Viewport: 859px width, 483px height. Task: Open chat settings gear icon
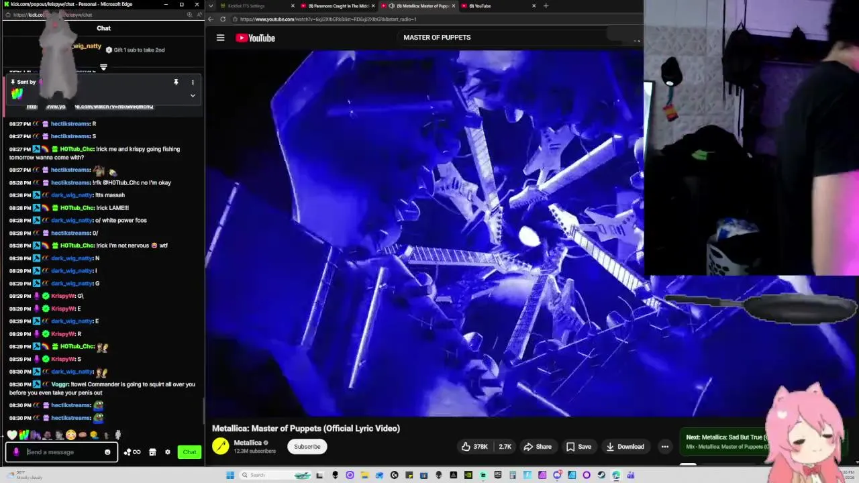pos(168,452)
